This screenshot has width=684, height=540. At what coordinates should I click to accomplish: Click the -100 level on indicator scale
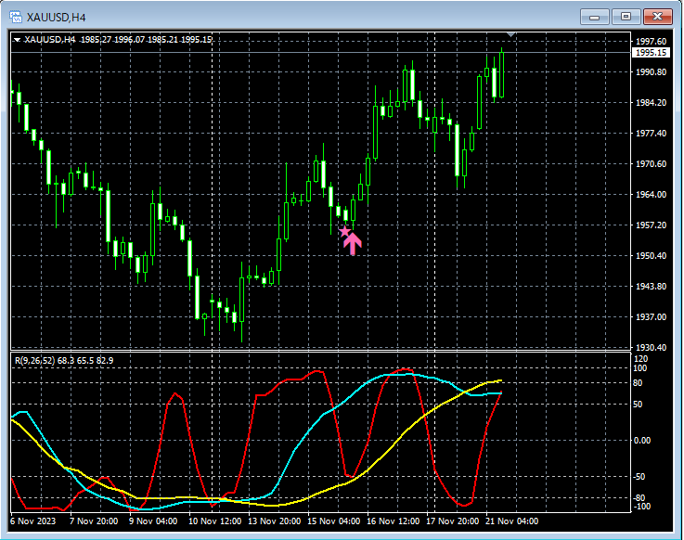[641, 507]
